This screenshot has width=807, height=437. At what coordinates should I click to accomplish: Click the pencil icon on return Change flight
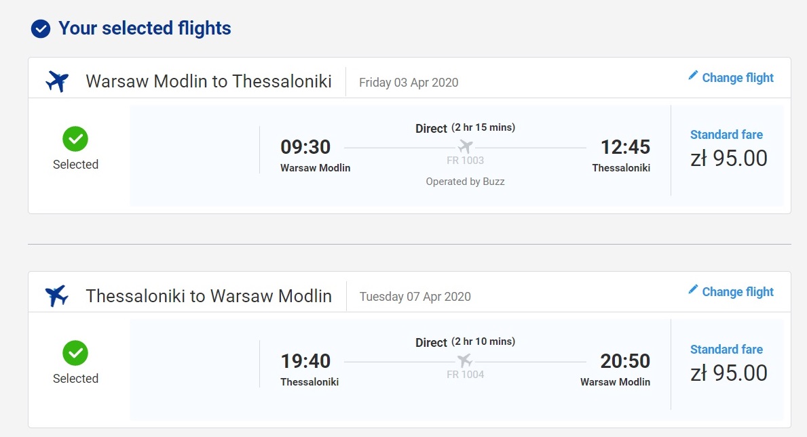click(693, 289)
